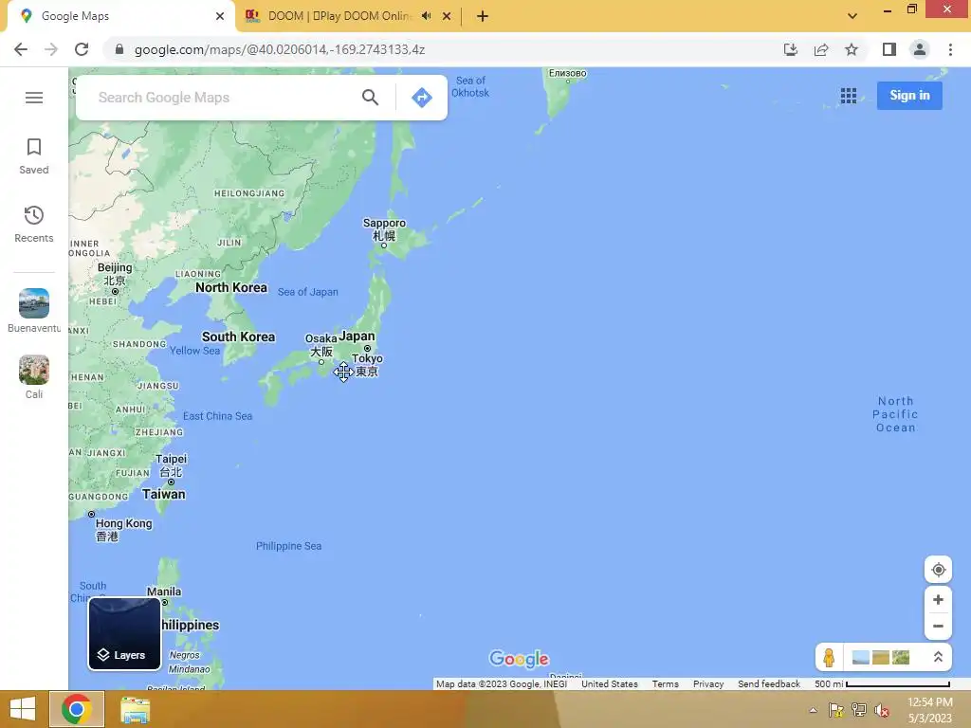Click Send feedback link
The height and width of the screenshot is (728, 971).
point(768,684)
